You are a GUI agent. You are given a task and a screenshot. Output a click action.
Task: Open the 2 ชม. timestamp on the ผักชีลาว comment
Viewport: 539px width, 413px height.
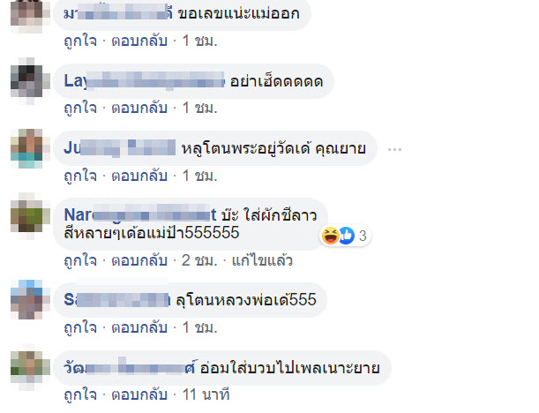(199, 260)
